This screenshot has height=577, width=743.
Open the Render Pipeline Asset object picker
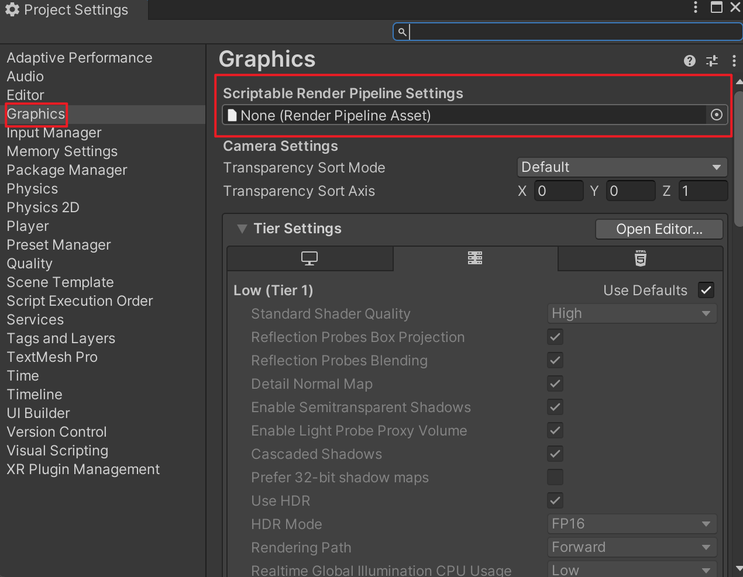[x=716, y=115]
